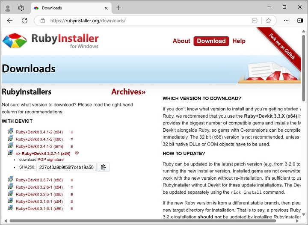The image size is (308, 225).
Task: Click installer icon beside Ruby+Devkit 3.1.6-1 (x86)
Action: pyautogui.click(x=11, y=207)
